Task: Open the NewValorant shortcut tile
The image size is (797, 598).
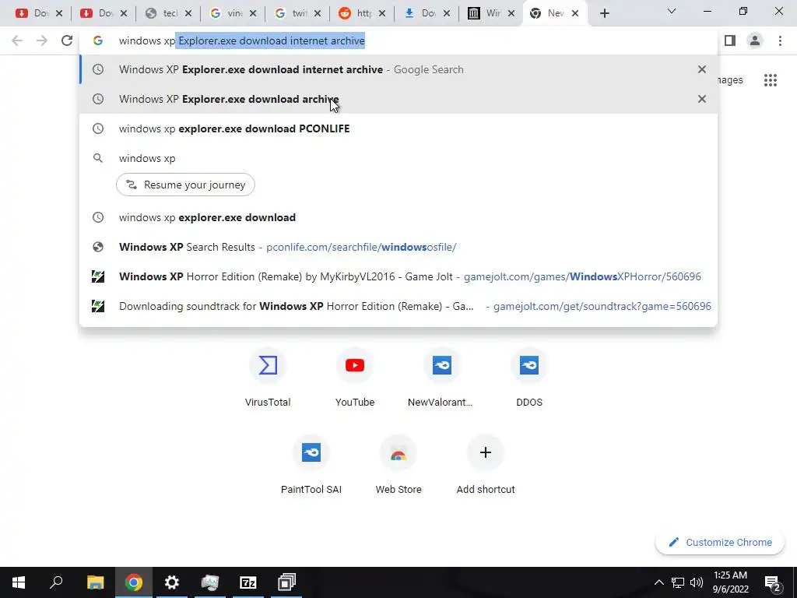Action: pos(442,377)
